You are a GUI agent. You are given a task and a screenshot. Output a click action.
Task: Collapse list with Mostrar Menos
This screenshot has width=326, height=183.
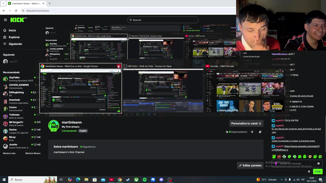33,153
